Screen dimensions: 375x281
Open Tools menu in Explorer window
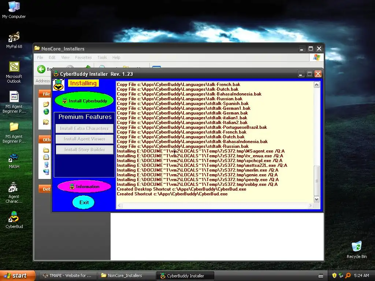pyautogui.click(x=102, y=57)
